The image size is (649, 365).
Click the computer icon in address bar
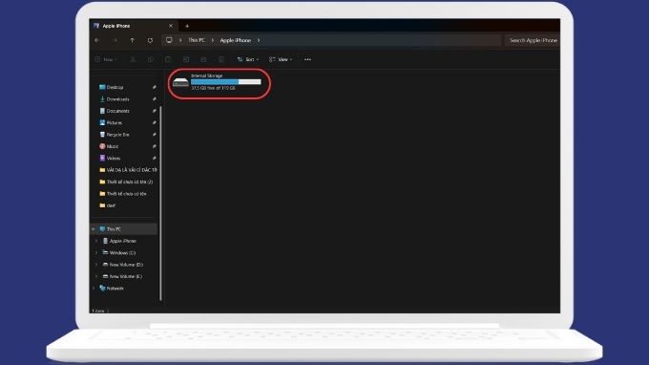tap(169, 40)
